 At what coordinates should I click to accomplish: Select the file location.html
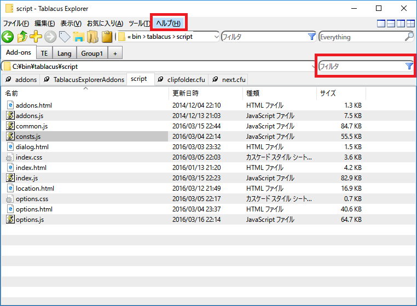tap(34, 189)
